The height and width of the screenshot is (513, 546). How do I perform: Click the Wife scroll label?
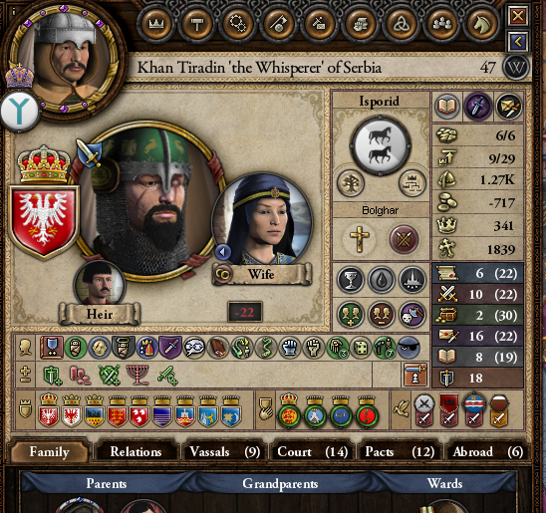[x=262, y=274]
